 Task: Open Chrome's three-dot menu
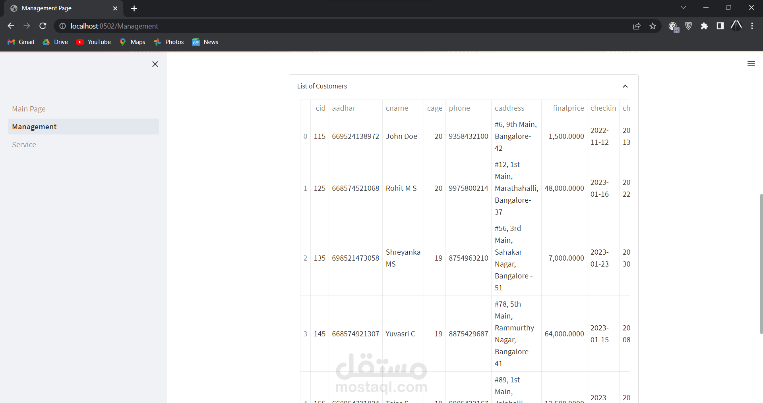click(x=752, y=26)
